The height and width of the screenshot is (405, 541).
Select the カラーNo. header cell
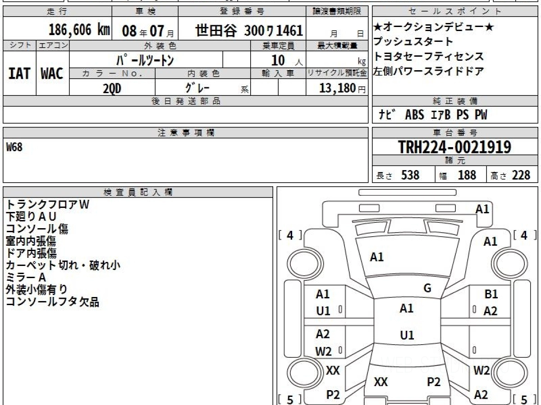click(x=112, y=73)
